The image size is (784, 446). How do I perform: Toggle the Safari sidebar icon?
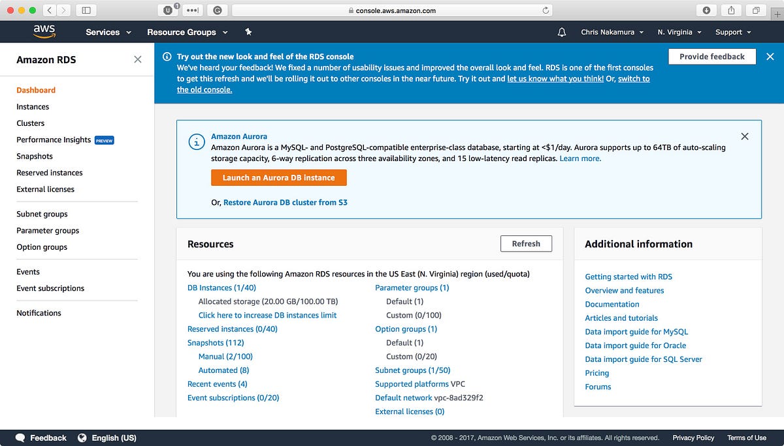[86, 10]
